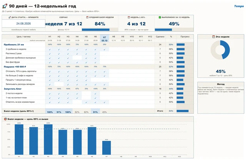Click green checkmark icon Выполнено за 12 недель
This screenshot has width=246, height=160.
click(x=160, y=17)
